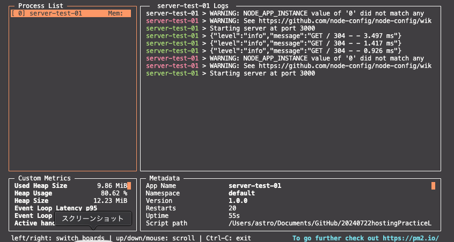This screenshot has width=454, height=242.
Task: Click the Namespace value default
Action: tap(242, 193)
